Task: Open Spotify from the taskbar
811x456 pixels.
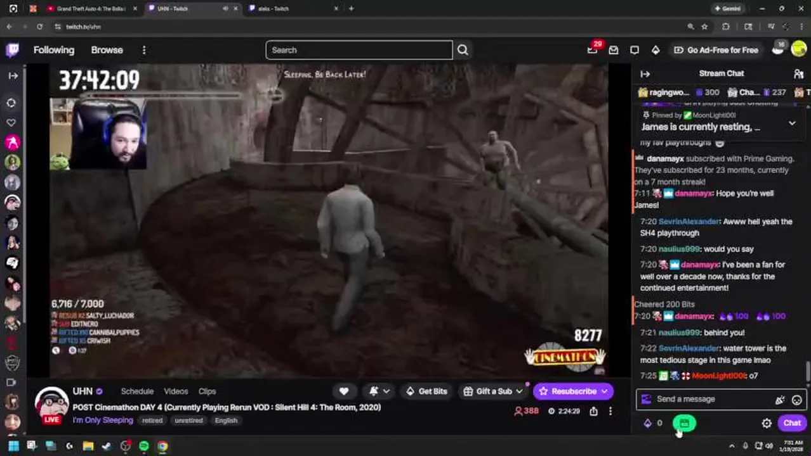Action: [x=144, y=446]
